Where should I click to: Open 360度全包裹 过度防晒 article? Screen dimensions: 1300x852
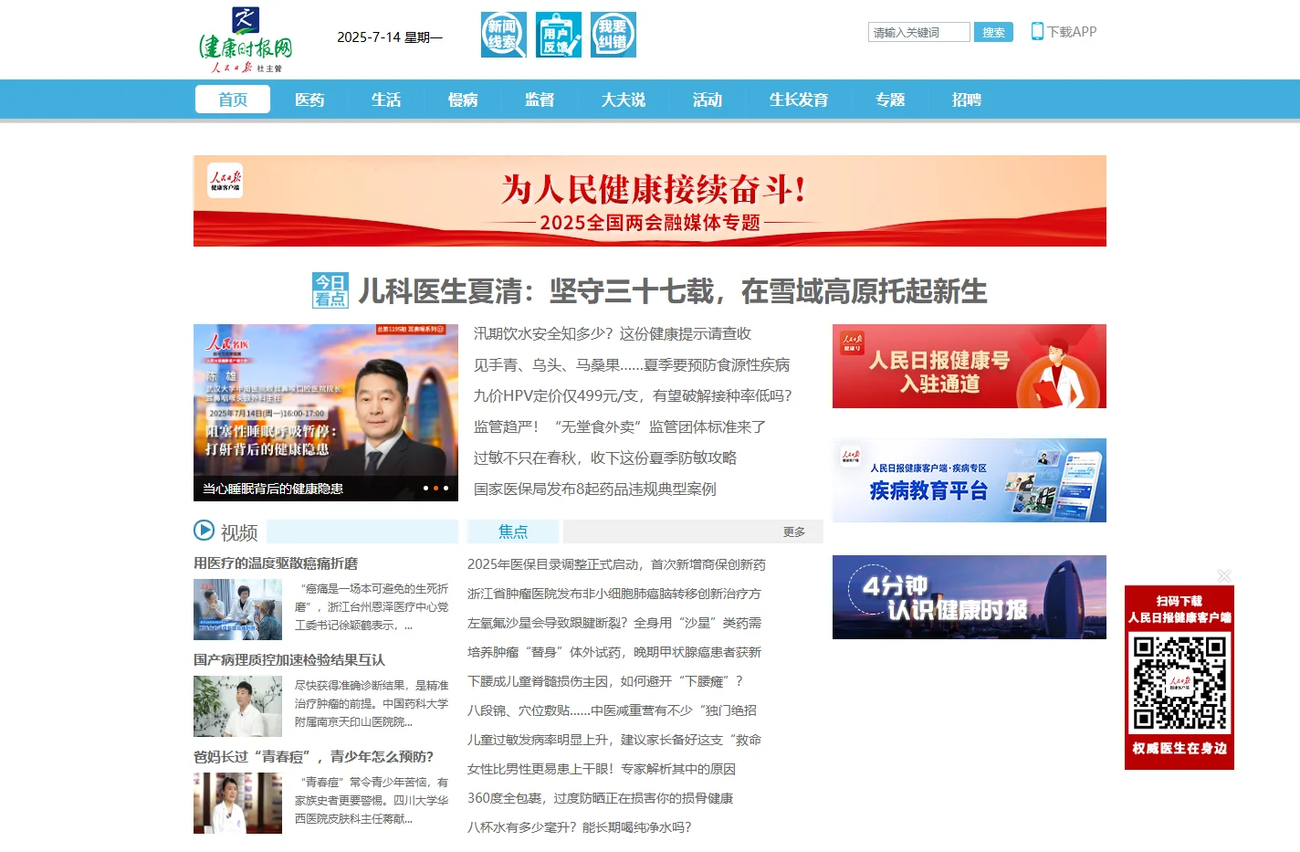pyautogui.click(x=600, y=798)
